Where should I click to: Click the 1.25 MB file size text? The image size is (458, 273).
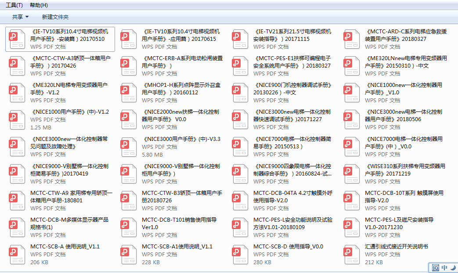[40, 127]
